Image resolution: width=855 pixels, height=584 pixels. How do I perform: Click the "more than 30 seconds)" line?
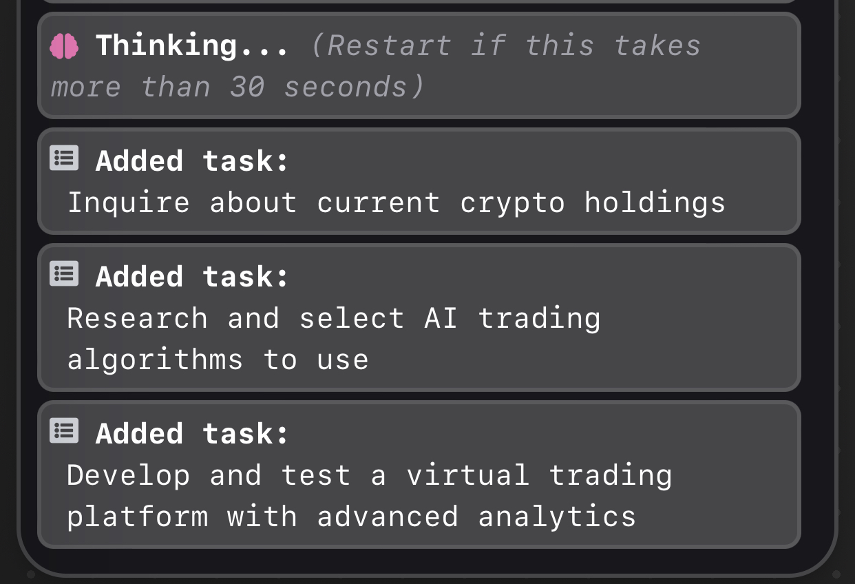237,87
